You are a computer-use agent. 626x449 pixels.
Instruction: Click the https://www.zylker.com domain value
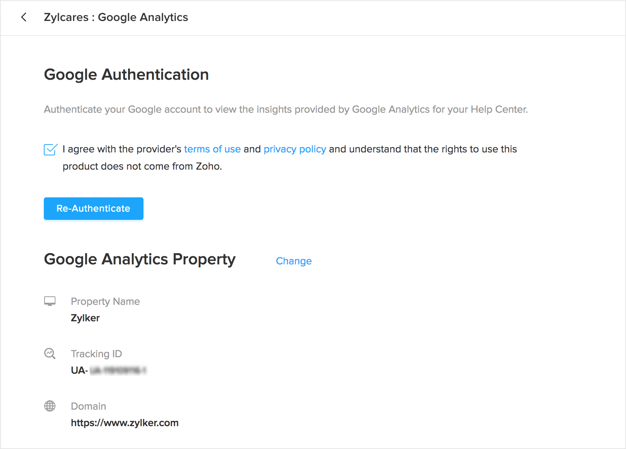[124, 423]
